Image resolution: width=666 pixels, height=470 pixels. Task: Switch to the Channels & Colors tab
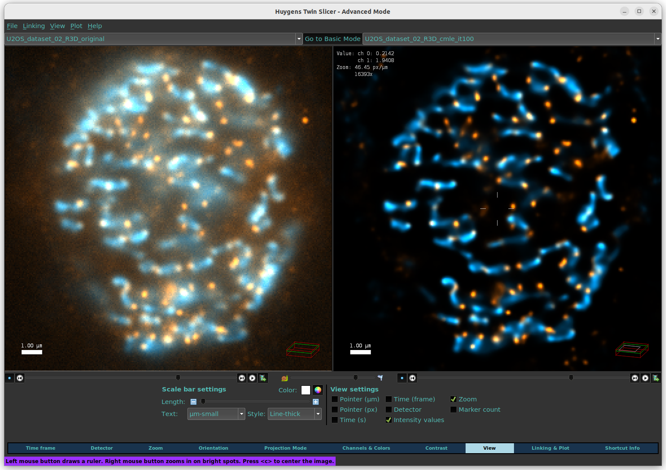pos(366,448)
